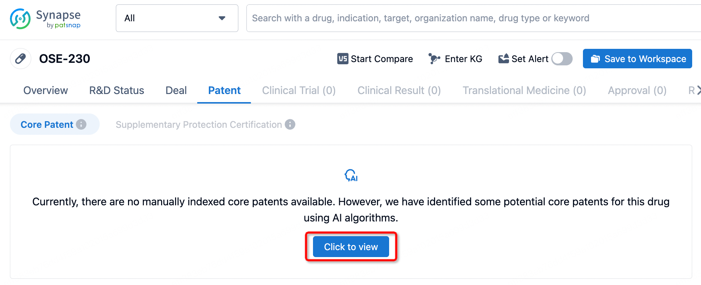Go to the Deal tab
Screen dimensions: 701x285
pos(176,90)
